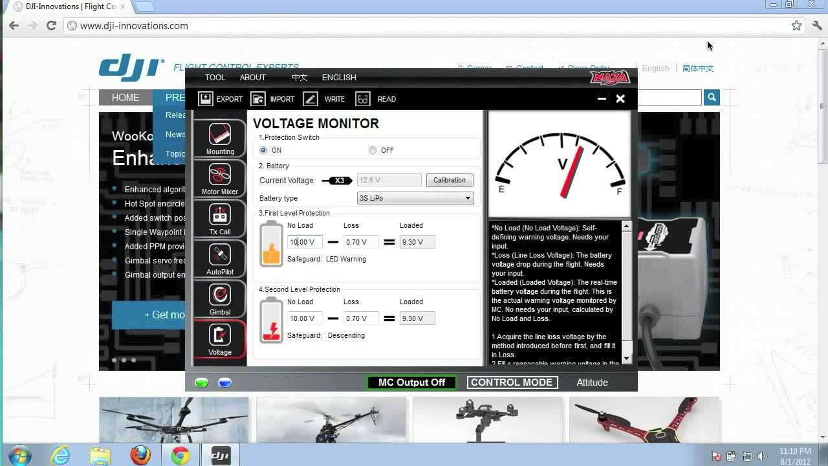Turn Protection Switch OFF
The image size is (828, 466).
pos(373,150)
